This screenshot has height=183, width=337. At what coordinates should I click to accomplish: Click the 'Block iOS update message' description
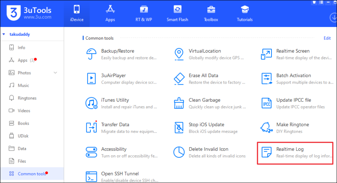[213, 131]
